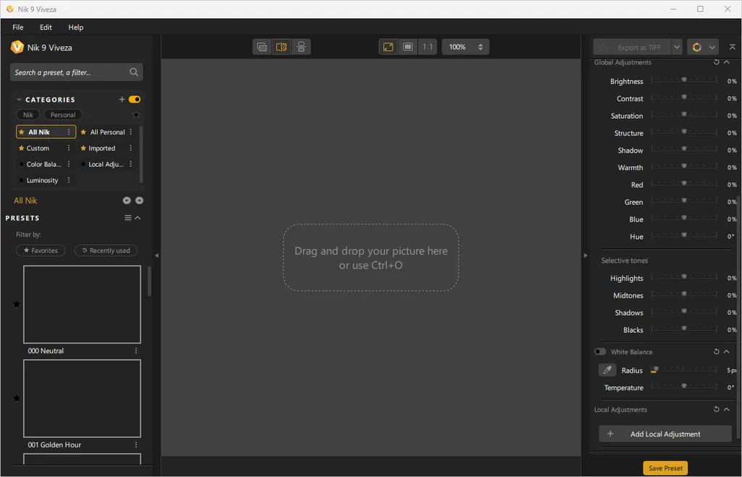Viewport: 742px width, 477px height.
Task: Go to previous category arrow
Action: [126, 200]
